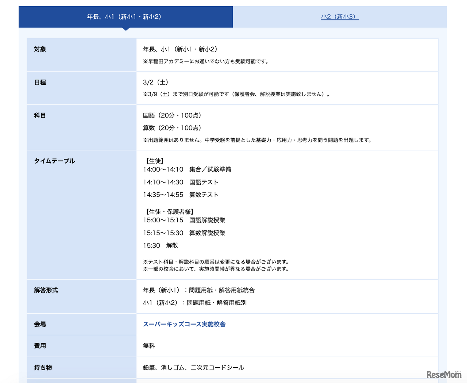Select the 年長、小1（新小1・新小2） tab
The image size is (467, 383).
pos(126,17)
